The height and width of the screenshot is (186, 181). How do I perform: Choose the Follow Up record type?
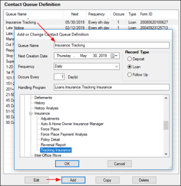[x=129, y=74]
